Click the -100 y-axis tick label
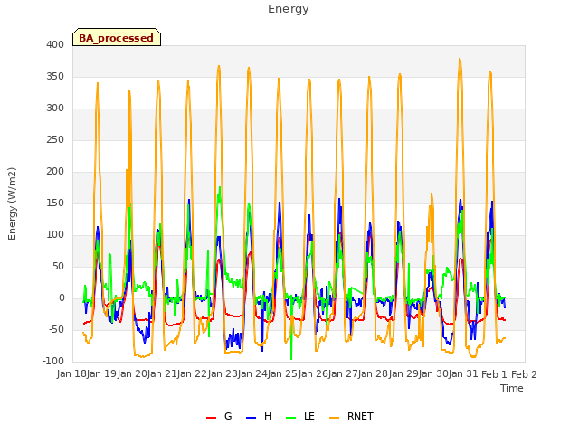The image size is (579, 434). click(x=53, y=362)
